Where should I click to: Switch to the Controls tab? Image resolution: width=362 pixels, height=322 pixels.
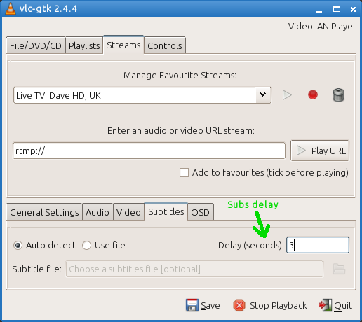click(x=165, y=45)
